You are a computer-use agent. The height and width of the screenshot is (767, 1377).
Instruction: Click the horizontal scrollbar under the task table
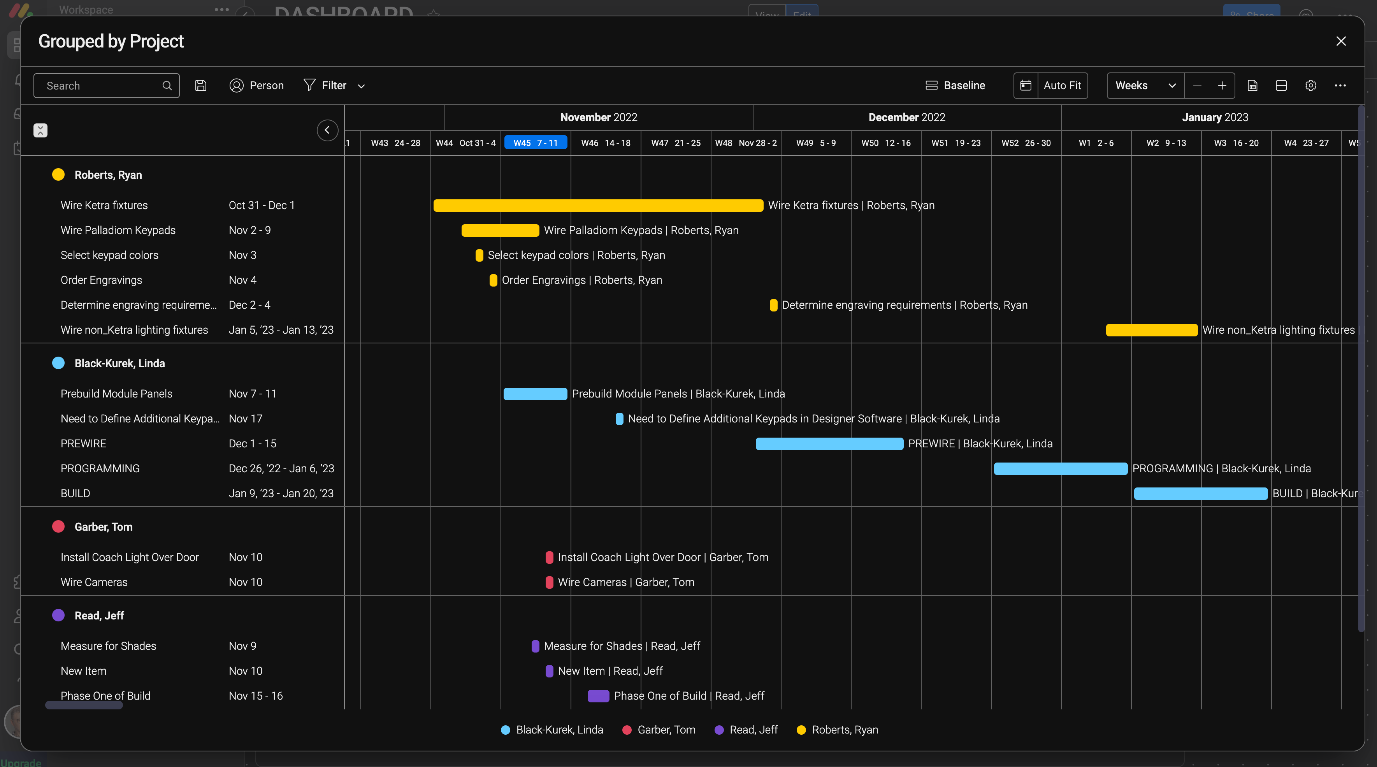pyautogui.click(x=84, y=705)
